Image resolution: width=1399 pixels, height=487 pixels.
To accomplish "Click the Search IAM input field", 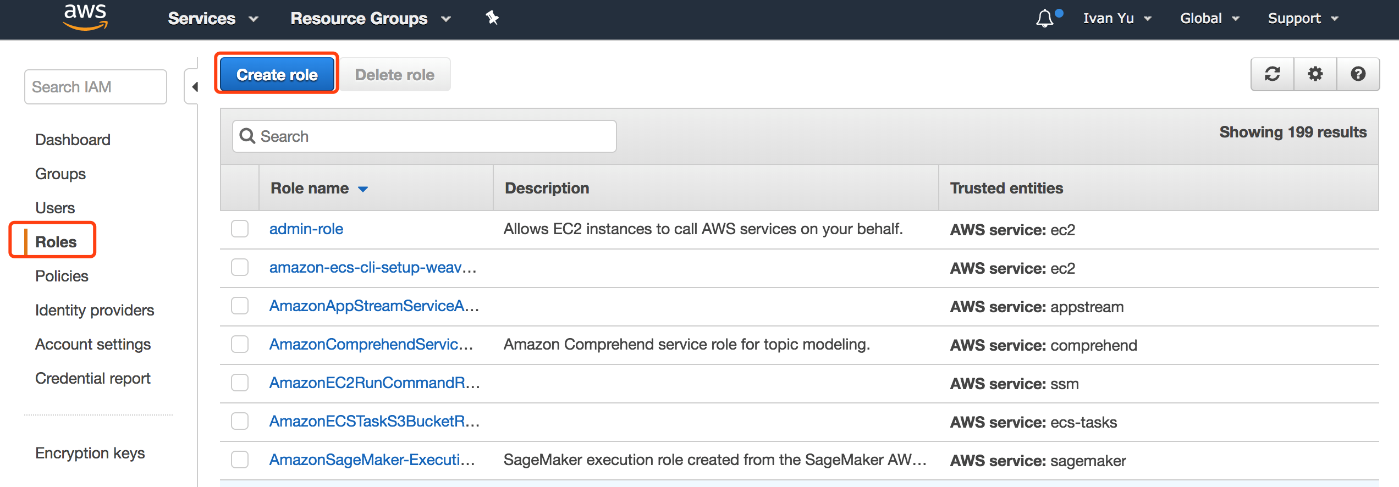I will click(96, 87).
